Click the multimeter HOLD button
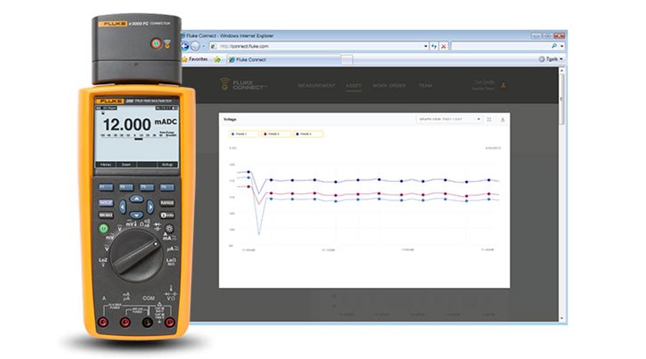 pyautogui.click(x=106, y=202)
